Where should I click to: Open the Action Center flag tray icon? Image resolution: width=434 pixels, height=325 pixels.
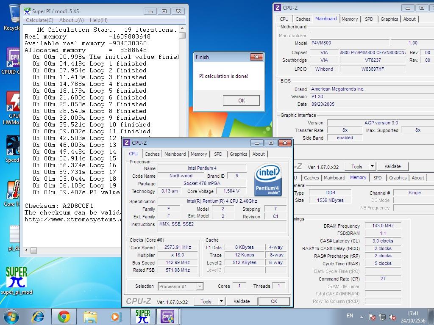pyautogui.click(x=372, y=317)
